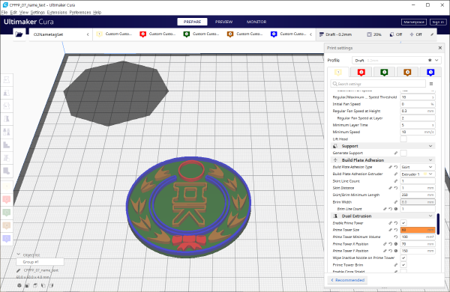Click the Recommended button

(x=347, y=280)
